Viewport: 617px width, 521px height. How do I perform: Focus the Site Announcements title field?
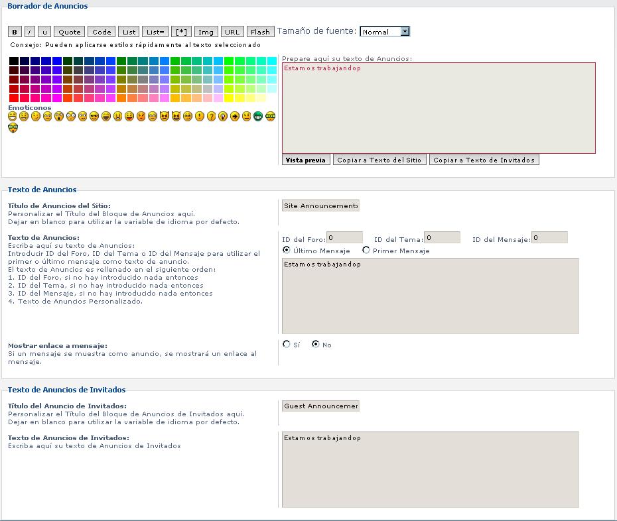[x=320, y=205]
